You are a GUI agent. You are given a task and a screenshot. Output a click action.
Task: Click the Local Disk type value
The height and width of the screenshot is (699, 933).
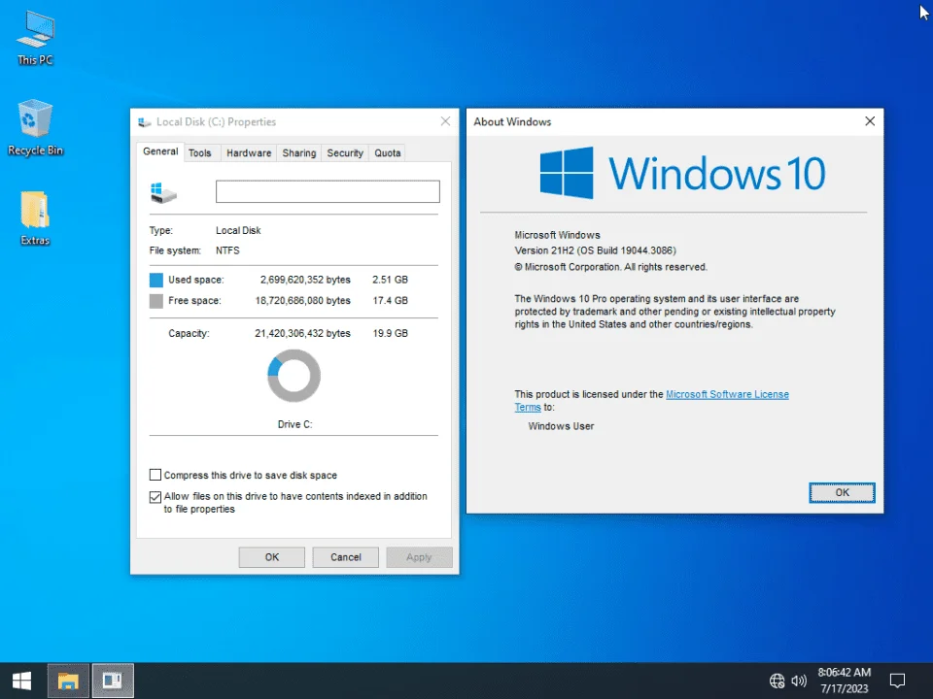[x=238, y=230]
